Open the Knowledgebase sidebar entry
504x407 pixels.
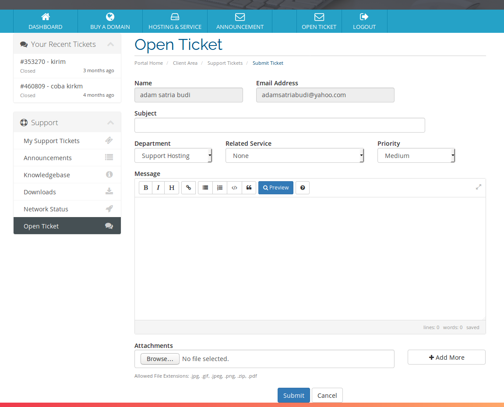pyautogui.click(x=47, y=175)
